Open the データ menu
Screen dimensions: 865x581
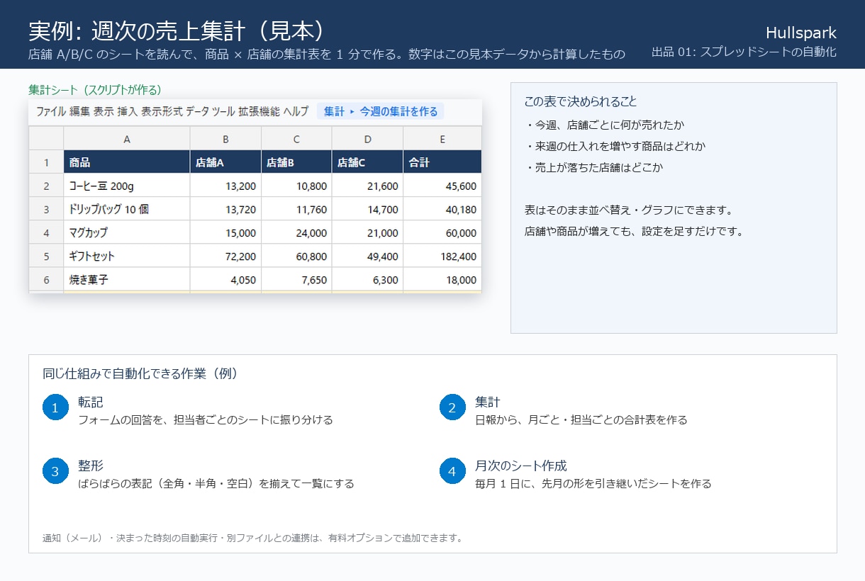(x=197, y=111)
